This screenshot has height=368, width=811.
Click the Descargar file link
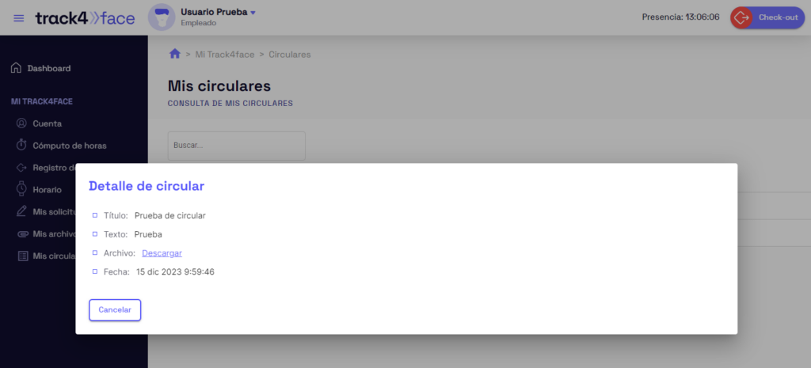tap(162, 253)
